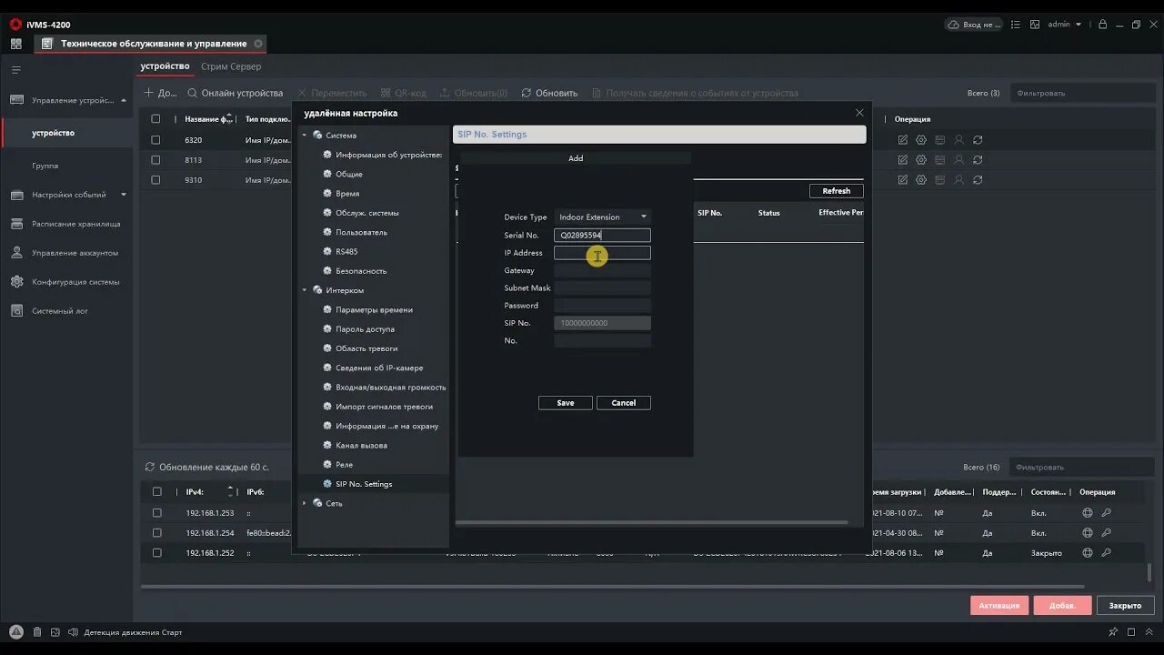Screen dimensions: 1164x655
Task: Collapse the Система tree node
Action: (x=306, y=136)
